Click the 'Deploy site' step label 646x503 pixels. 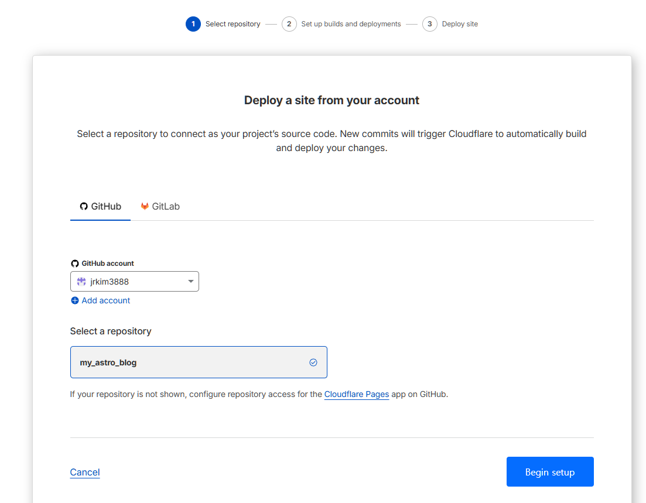[460, 24]
